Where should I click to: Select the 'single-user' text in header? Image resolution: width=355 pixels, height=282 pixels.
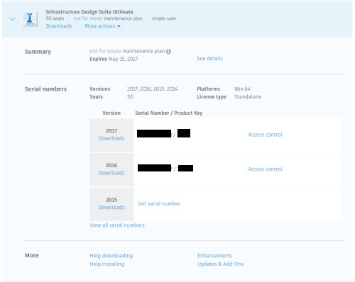pos(164,18)
